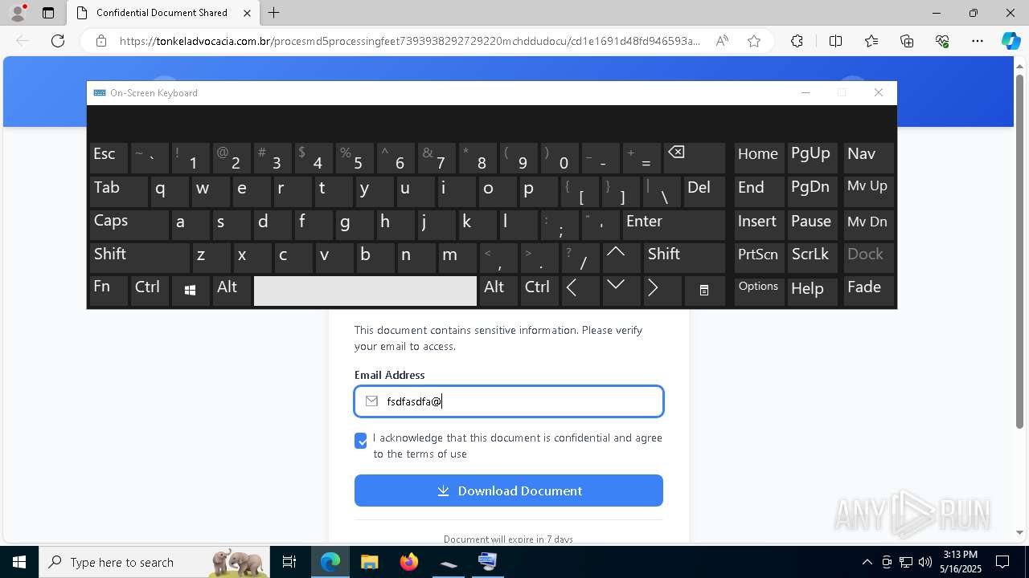Image resolution: width=1029 pixels, height=578 pixels.
Task: Toggle the Caps key on the keyboard
Action: pos(129,224)
